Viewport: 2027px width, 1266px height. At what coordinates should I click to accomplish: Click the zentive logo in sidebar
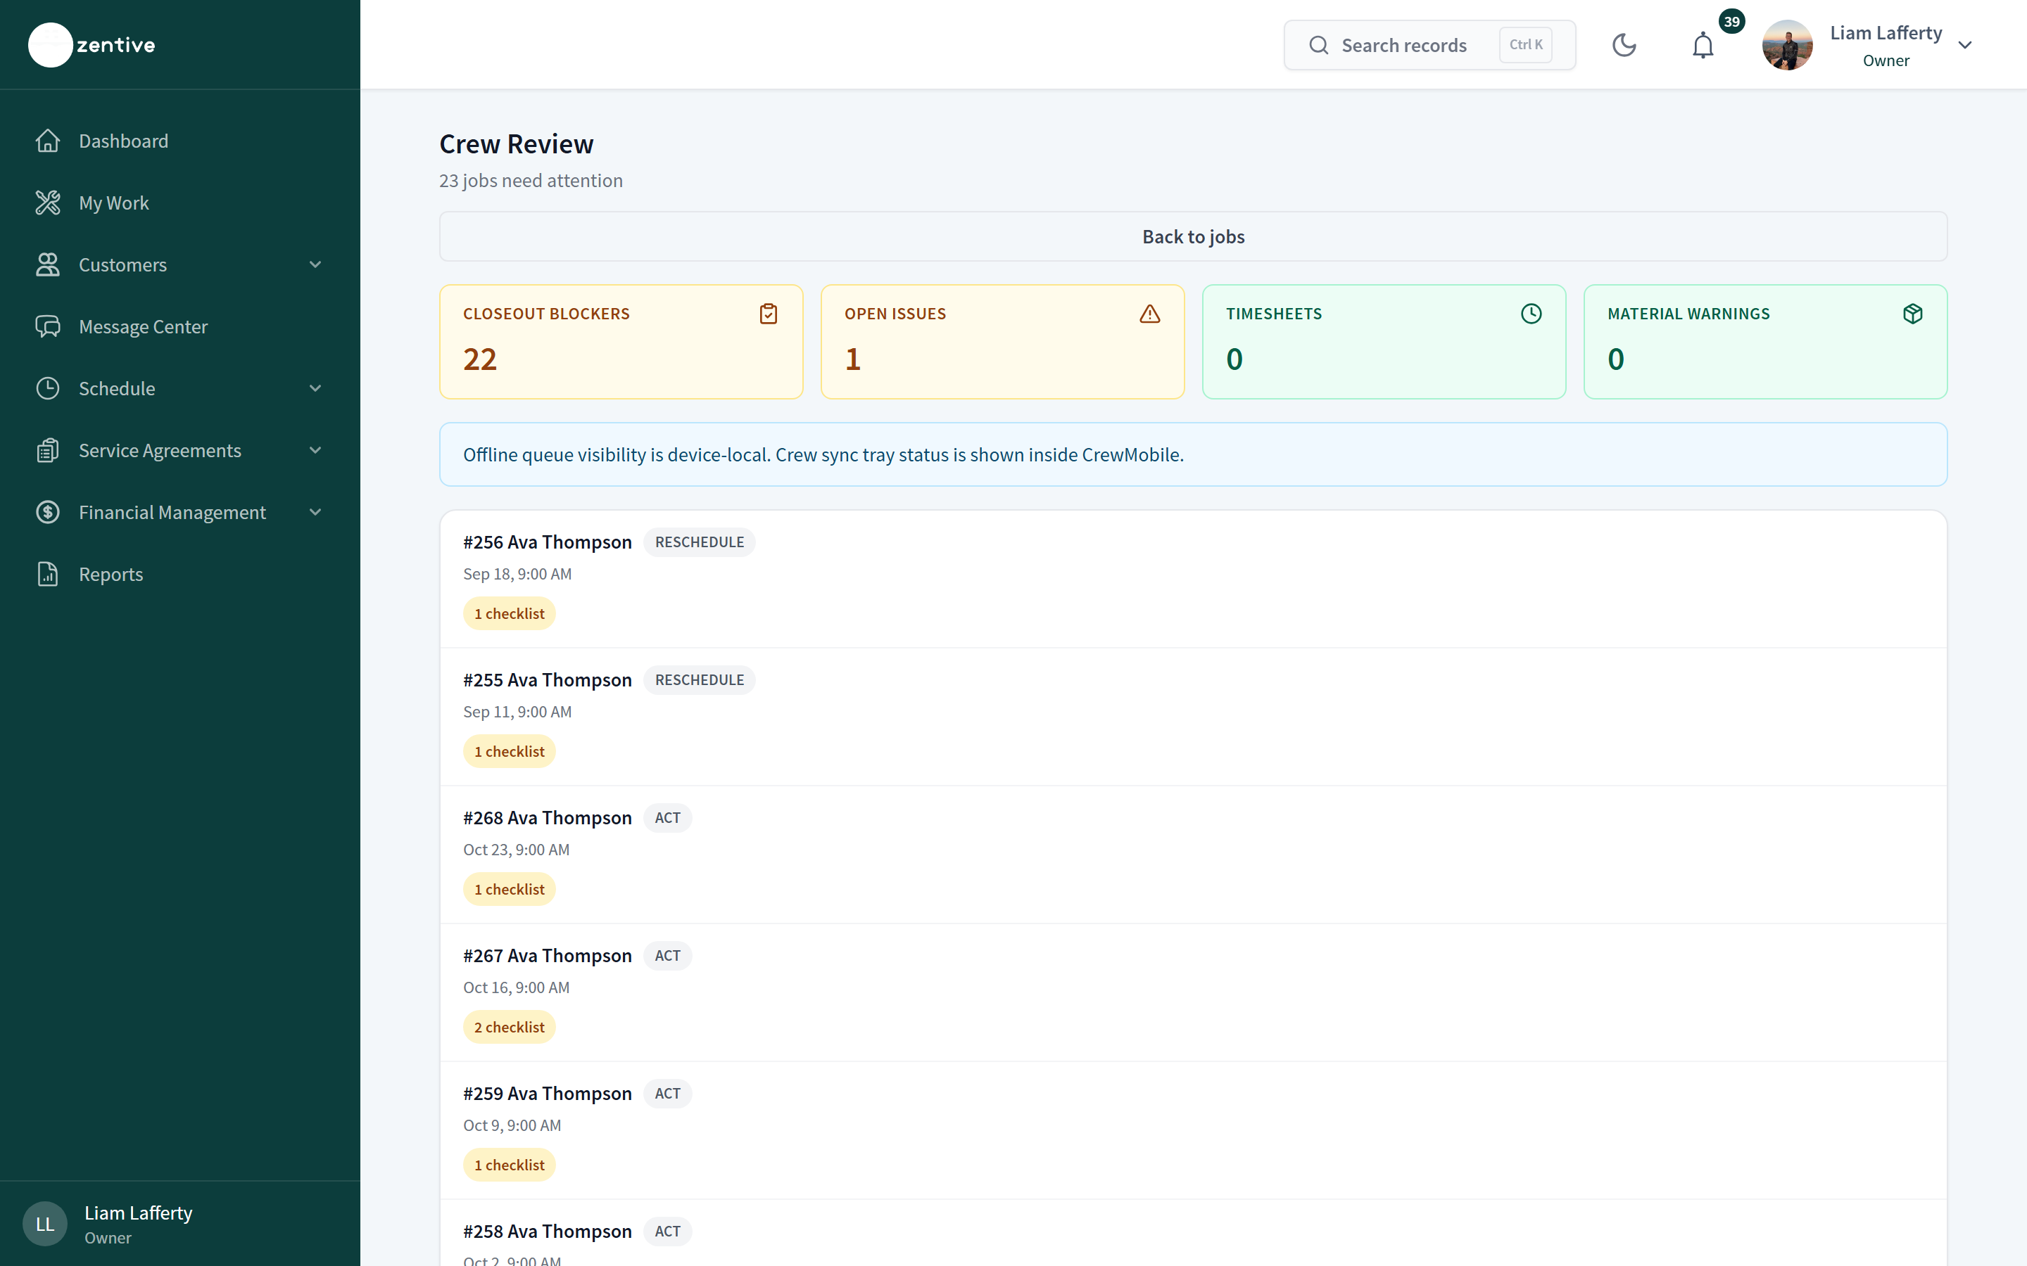[92, 44]
